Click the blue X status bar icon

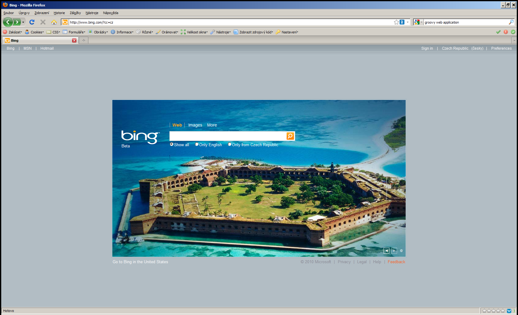[509, 311]
